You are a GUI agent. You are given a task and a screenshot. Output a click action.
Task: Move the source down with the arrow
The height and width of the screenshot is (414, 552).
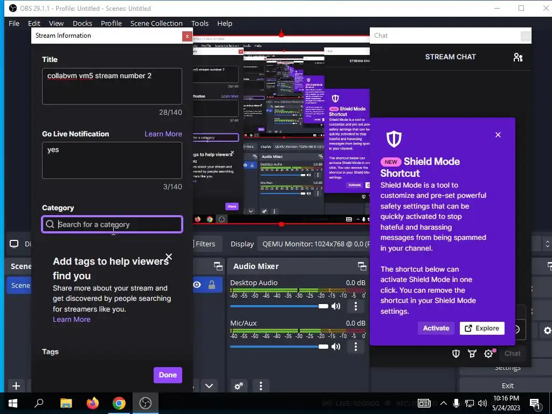pos(209,386)
